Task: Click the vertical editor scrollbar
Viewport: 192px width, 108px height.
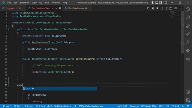Action: coord(182,32)
